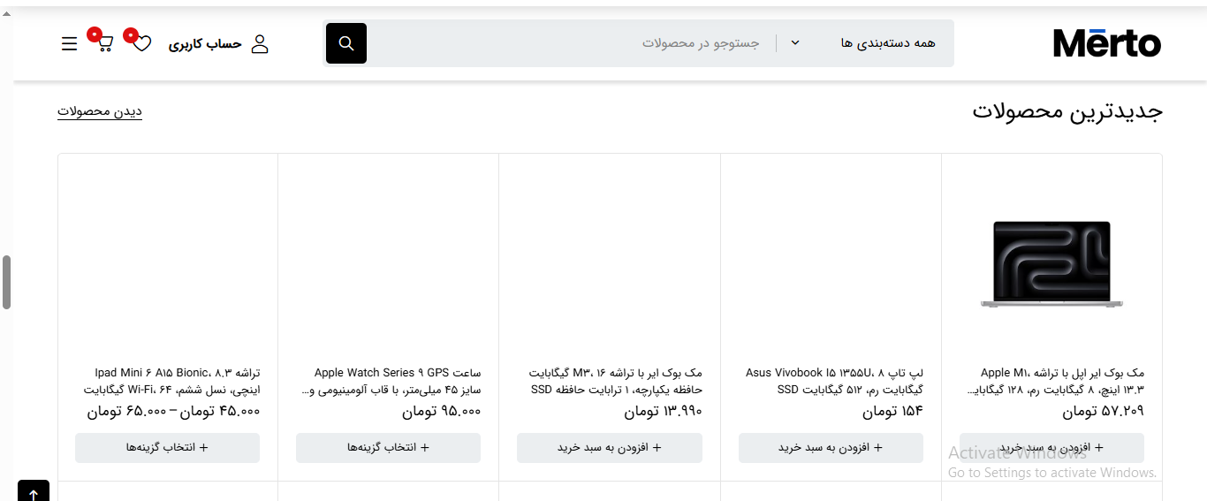
Task: Open the Apple Watch Series 9 GPS title
Action: click(391, 381)
